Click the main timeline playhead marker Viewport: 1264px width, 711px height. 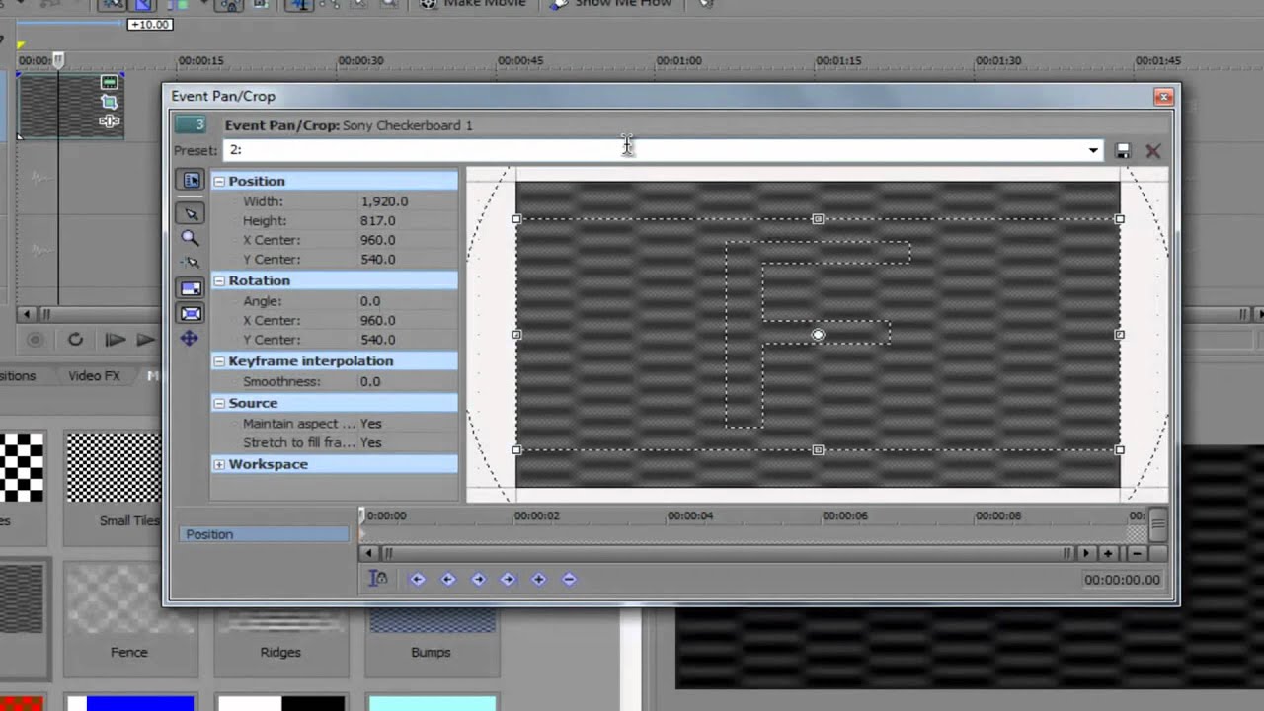[58, 61]
